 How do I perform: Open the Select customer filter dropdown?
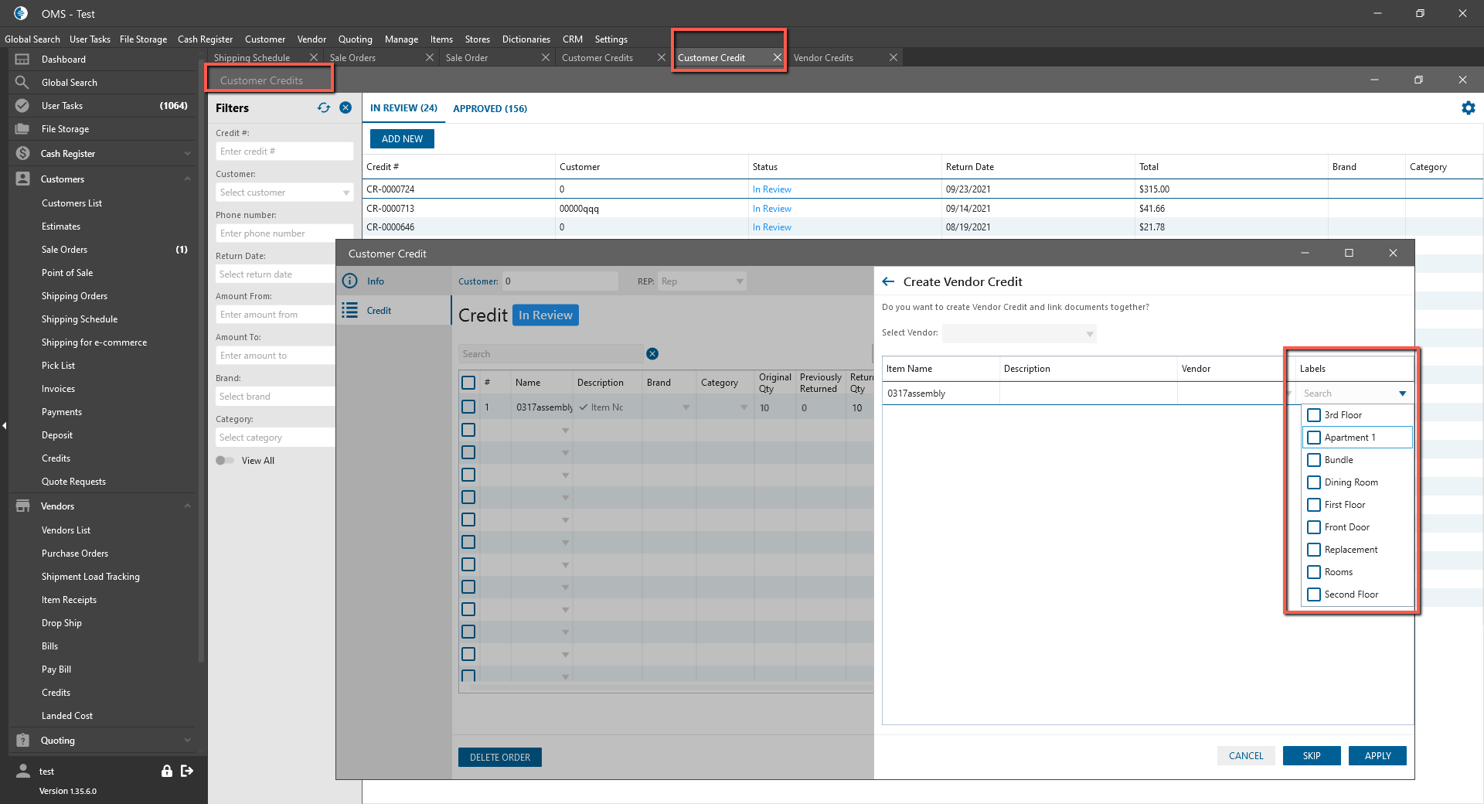coord(284,192)
